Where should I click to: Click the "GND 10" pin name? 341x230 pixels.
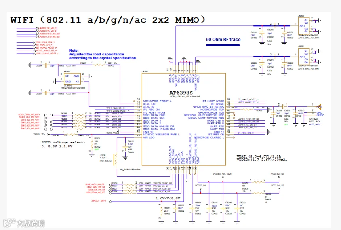148,132
